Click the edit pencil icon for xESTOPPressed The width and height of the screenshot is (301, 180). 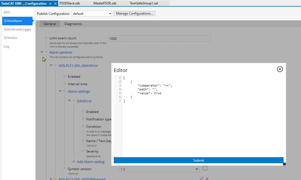201,179
